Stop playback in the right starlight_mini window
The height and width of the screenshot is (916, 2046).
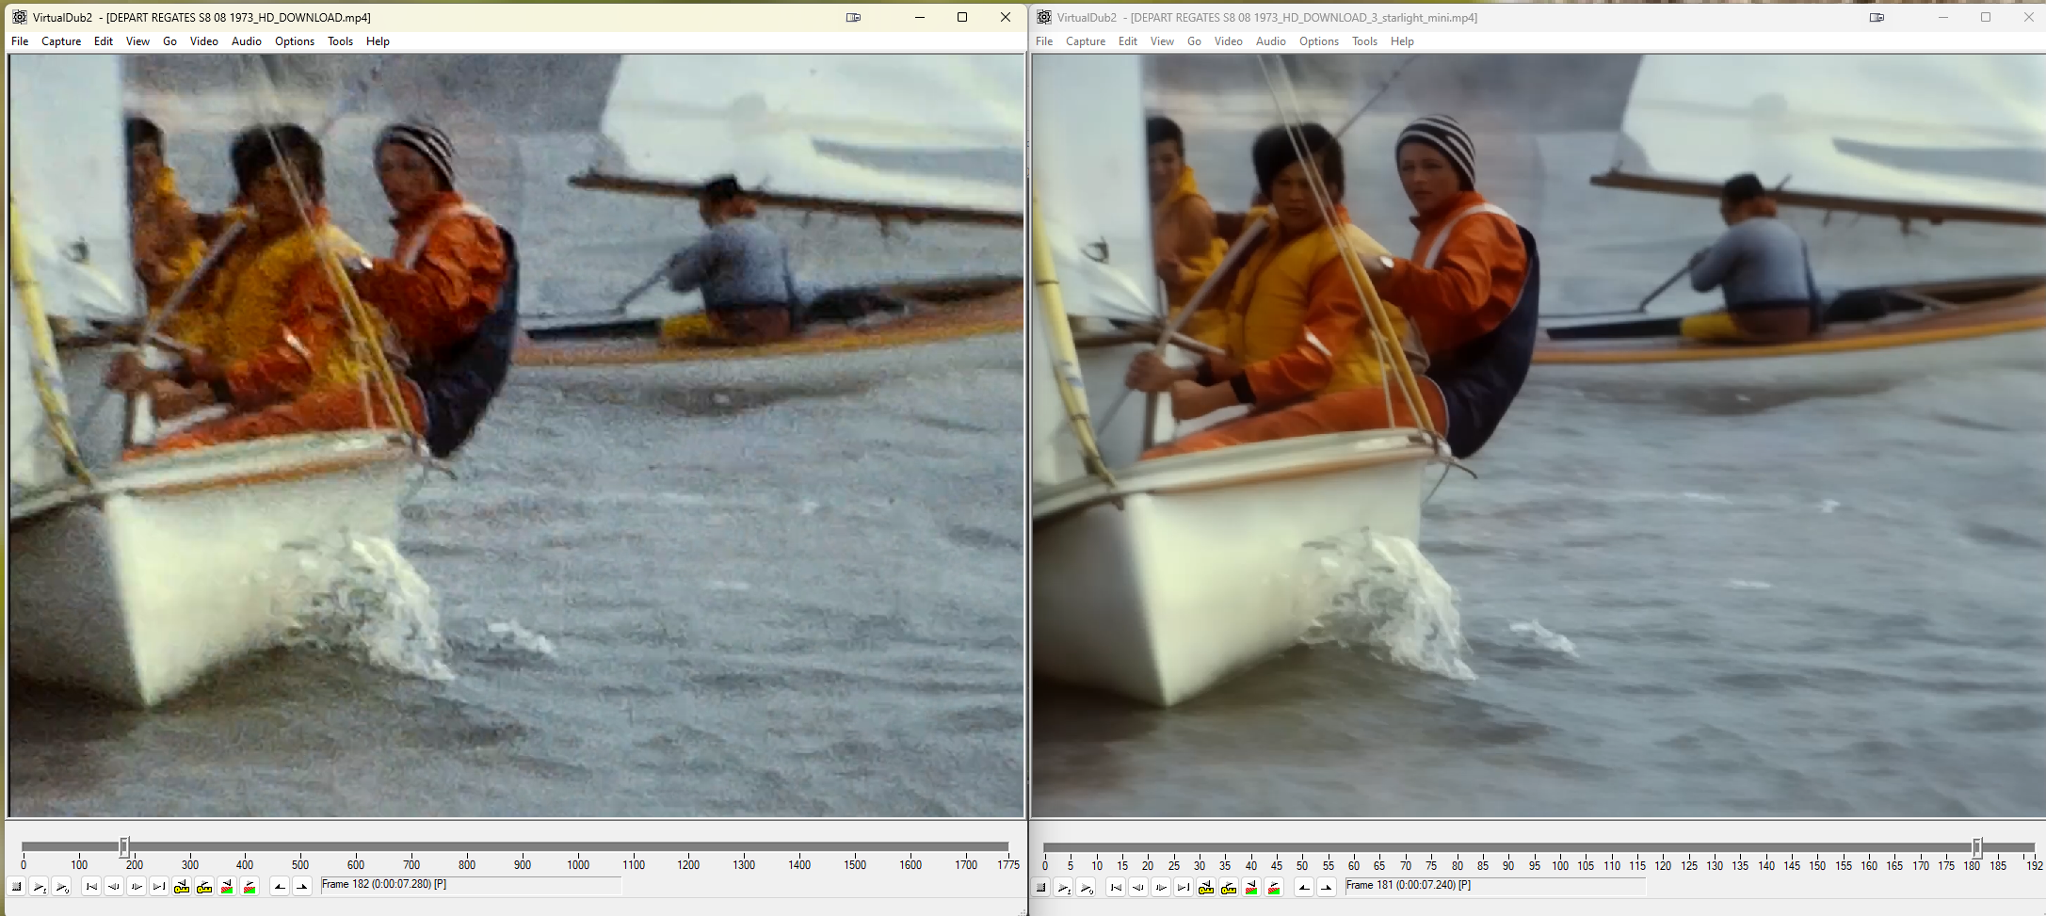point(1040,888)
